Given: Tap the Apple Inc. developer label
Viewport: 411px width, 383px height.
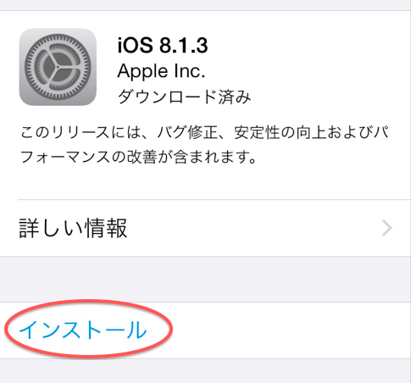Looking at the screenshot, I should (161, 71).
